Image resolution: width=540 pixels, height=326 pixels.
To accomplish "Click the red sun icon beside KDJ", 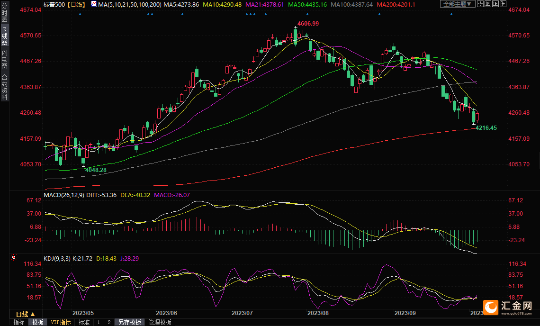I will click(x=13, y=258).
